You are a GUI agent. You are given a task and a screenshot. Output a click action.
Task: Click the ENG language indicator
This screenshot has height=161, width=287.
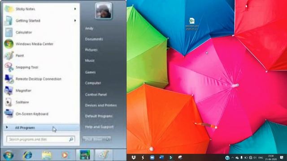(261, 157)
